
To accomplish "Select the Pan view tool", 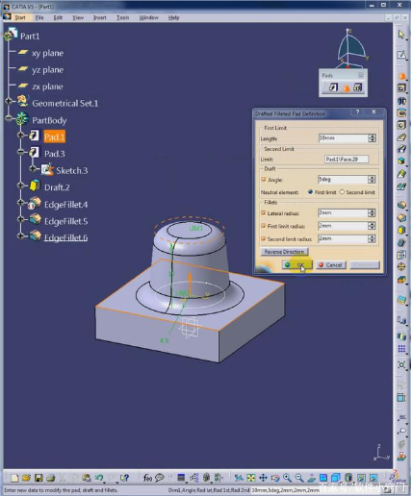I will pos(263,478).
